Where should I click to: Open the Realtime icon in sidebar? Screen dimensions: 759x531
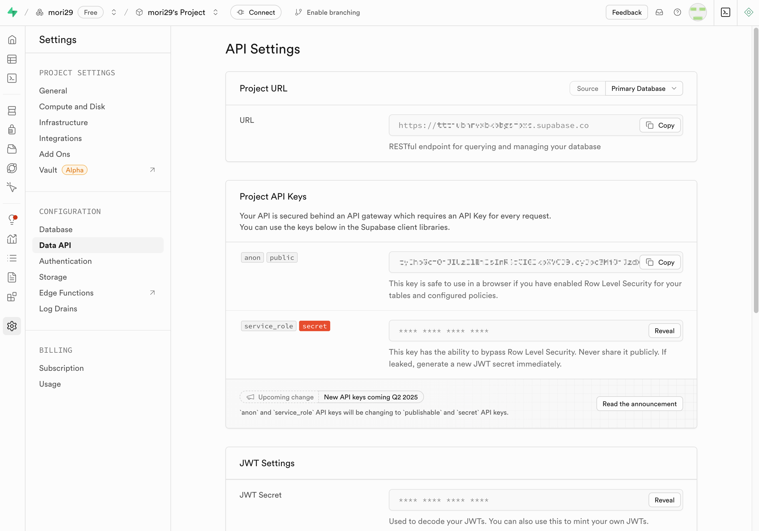[x=12, y=187]
